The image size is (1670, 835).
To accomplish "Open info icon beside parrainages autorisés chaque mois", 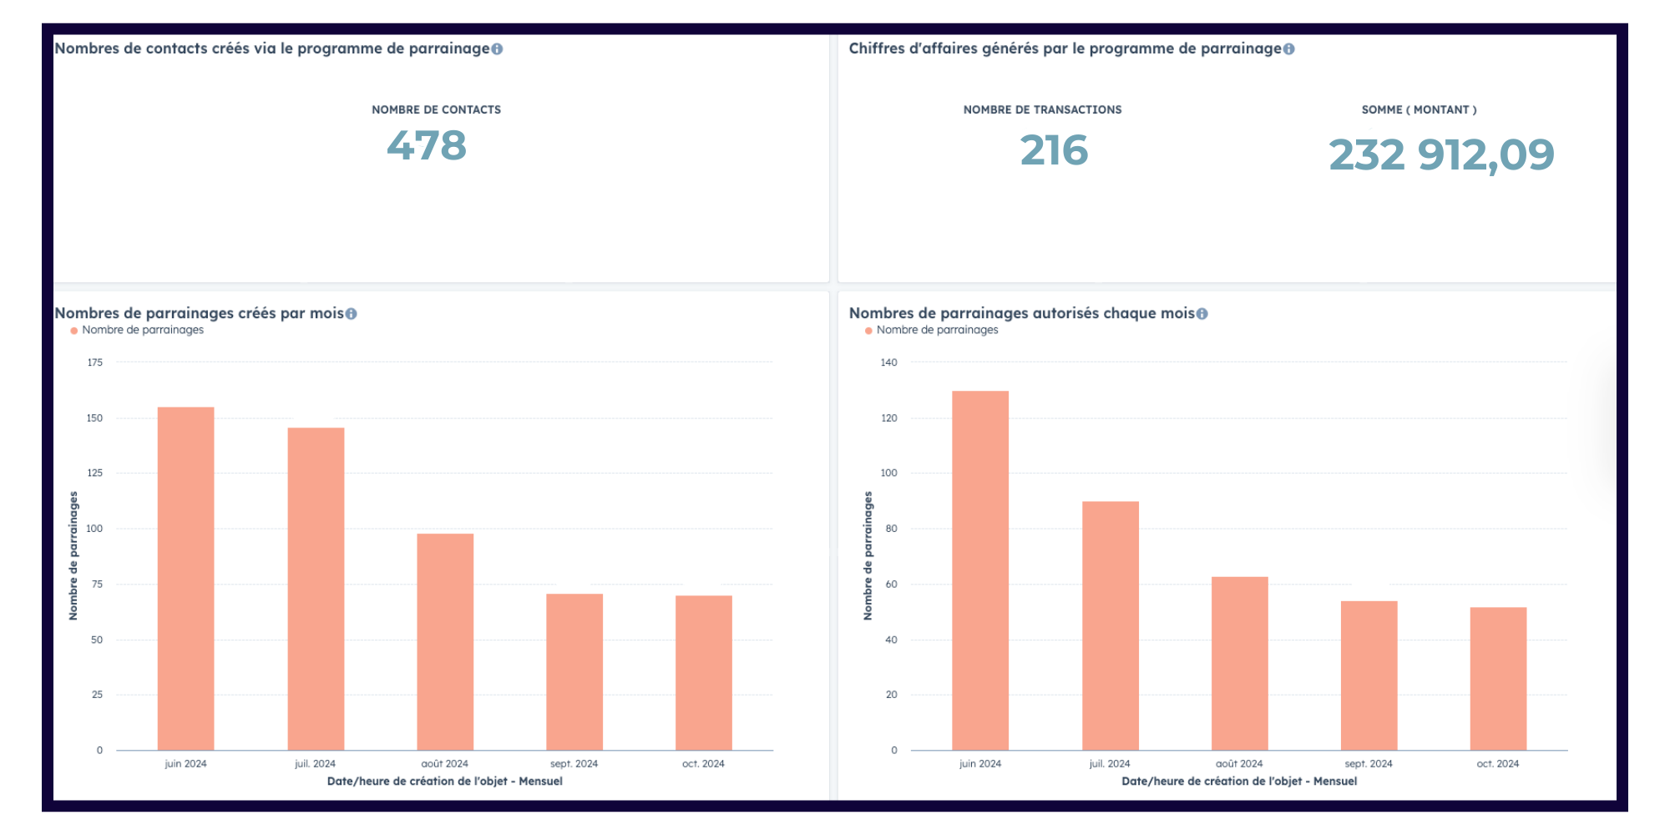I will (x=1202, y=314).
